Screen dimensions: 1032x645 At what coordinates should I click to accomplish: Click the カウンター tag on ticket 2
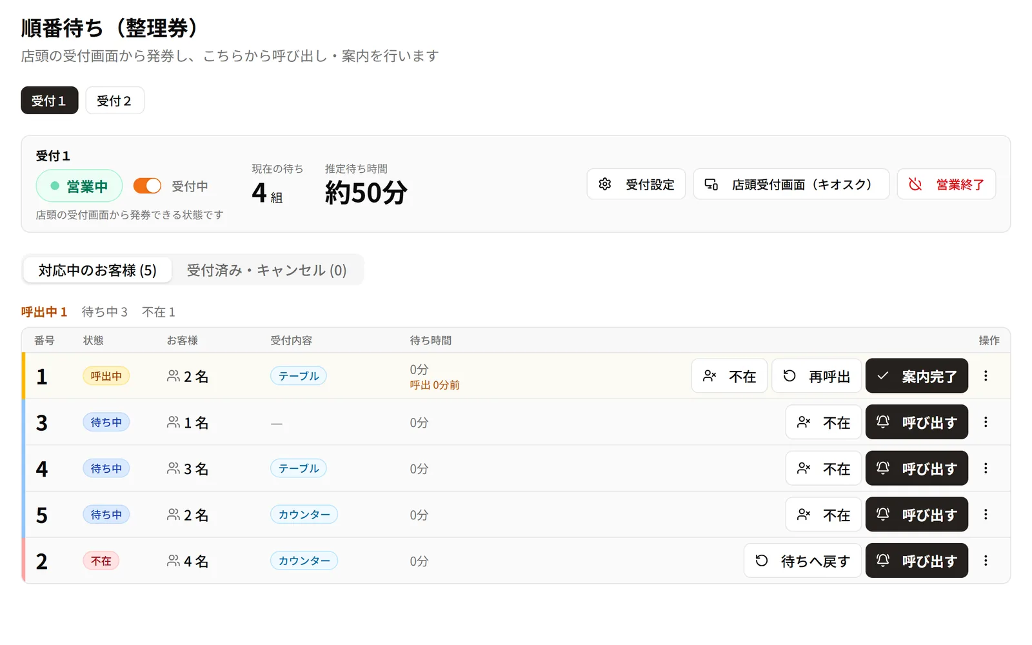(x=304, y=561)
